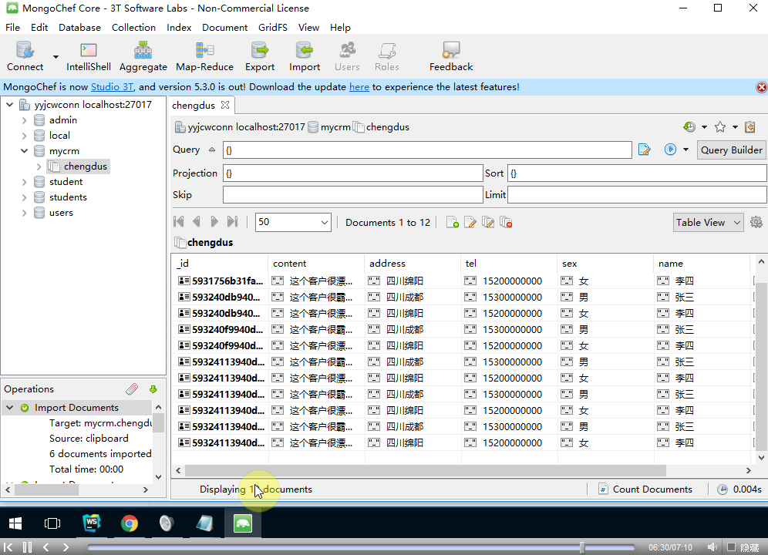Click the Aggregate toolbar icon
This screenshot has width=768, height=555.
(143, 57)
